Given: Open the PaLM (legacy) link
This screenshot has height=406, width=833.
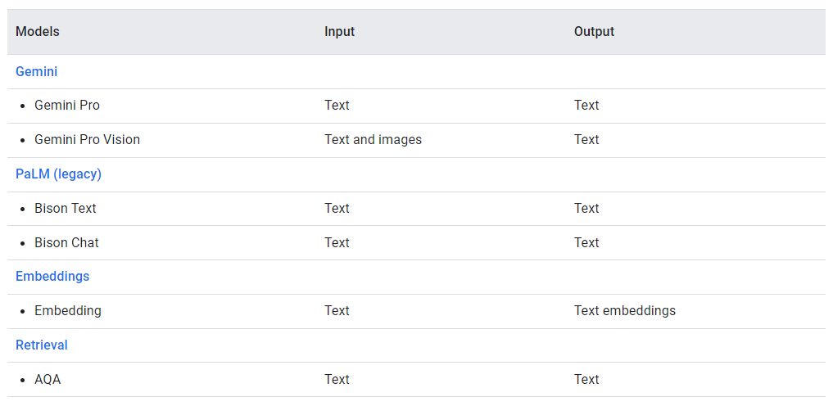Looking at the screenshot, I should [x=58, y=174].
